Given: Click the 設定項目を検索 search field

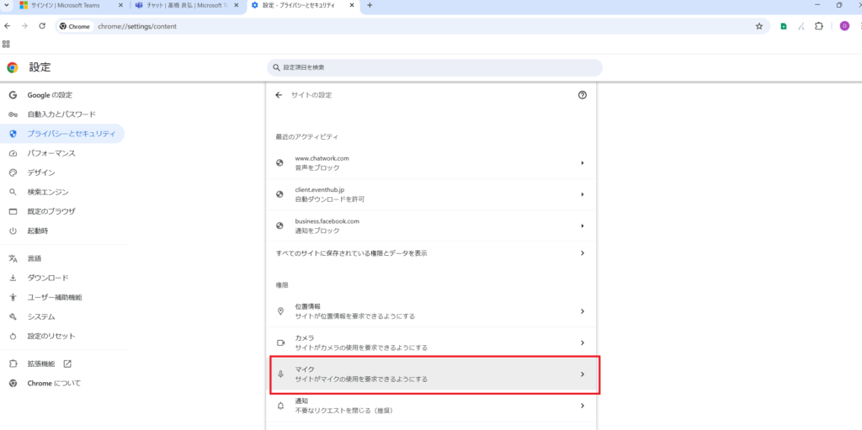Looking at the screenshot, I should pyautogui.click(x=434, y=67).
